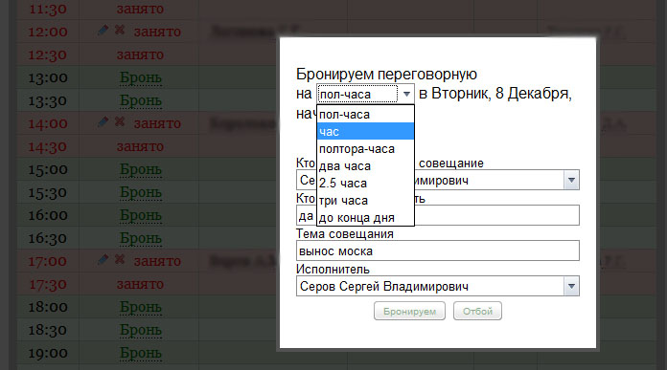Select до конца дня duration option
This screenshot has height=370, width=667.
[x=365, y=218]
